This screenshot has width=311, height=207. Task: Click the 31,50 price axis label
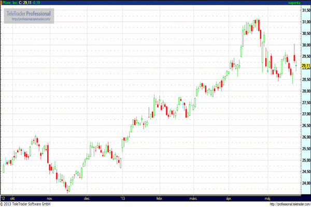[306, 10]
